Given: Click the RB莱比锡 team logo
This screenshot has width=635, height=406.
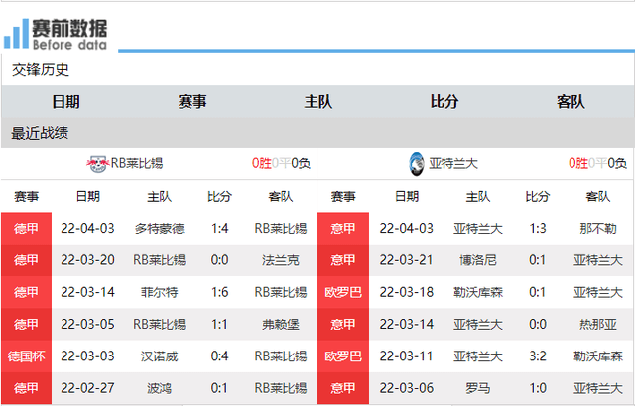Looking at the screenshot, I should [x=97, y=164].
